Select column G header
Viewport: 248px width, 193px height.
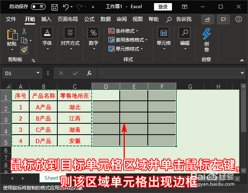(x=190, y=86)
